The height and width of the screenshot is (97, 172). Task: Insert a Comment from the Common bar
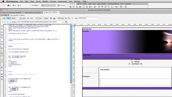click(109, 7)
